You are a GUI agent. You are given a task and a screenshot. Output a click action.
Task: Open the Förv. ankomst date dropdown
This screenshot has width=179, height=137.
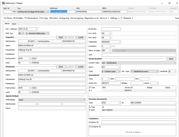(36, 29)
